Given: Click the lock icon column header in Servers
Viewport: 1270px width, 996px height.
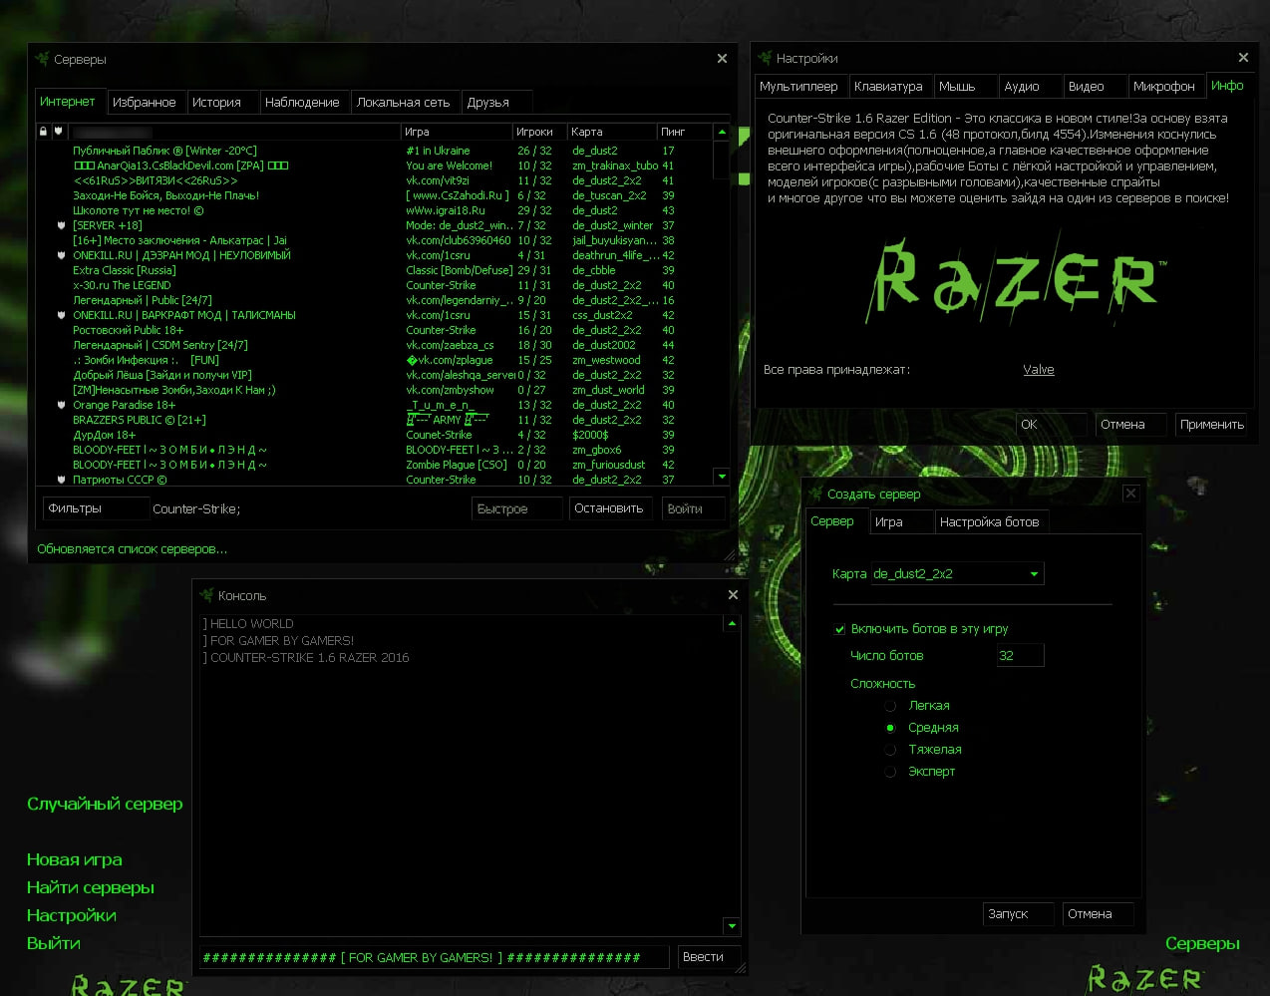Looking at the screenshot, I should 43,132.
